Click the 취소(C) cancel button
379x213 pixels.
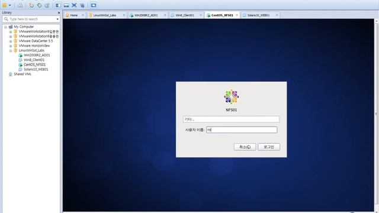245,147
